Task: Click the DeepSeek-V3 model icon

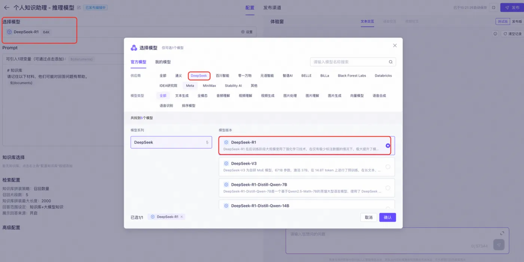Action: pyautogui.click(x=226, y=163)
